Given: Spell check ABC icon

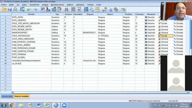Looking at the screenshot, I should (x=123, y=9).
